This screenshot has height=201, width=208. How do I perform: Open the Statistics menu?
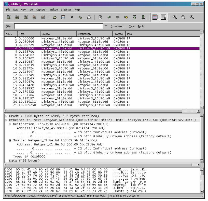pyautogui.click(x=66, y=10)
